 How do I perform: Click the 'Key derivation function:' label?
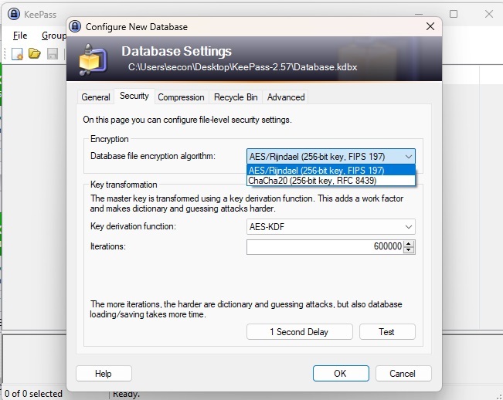[x=133, y=226]
